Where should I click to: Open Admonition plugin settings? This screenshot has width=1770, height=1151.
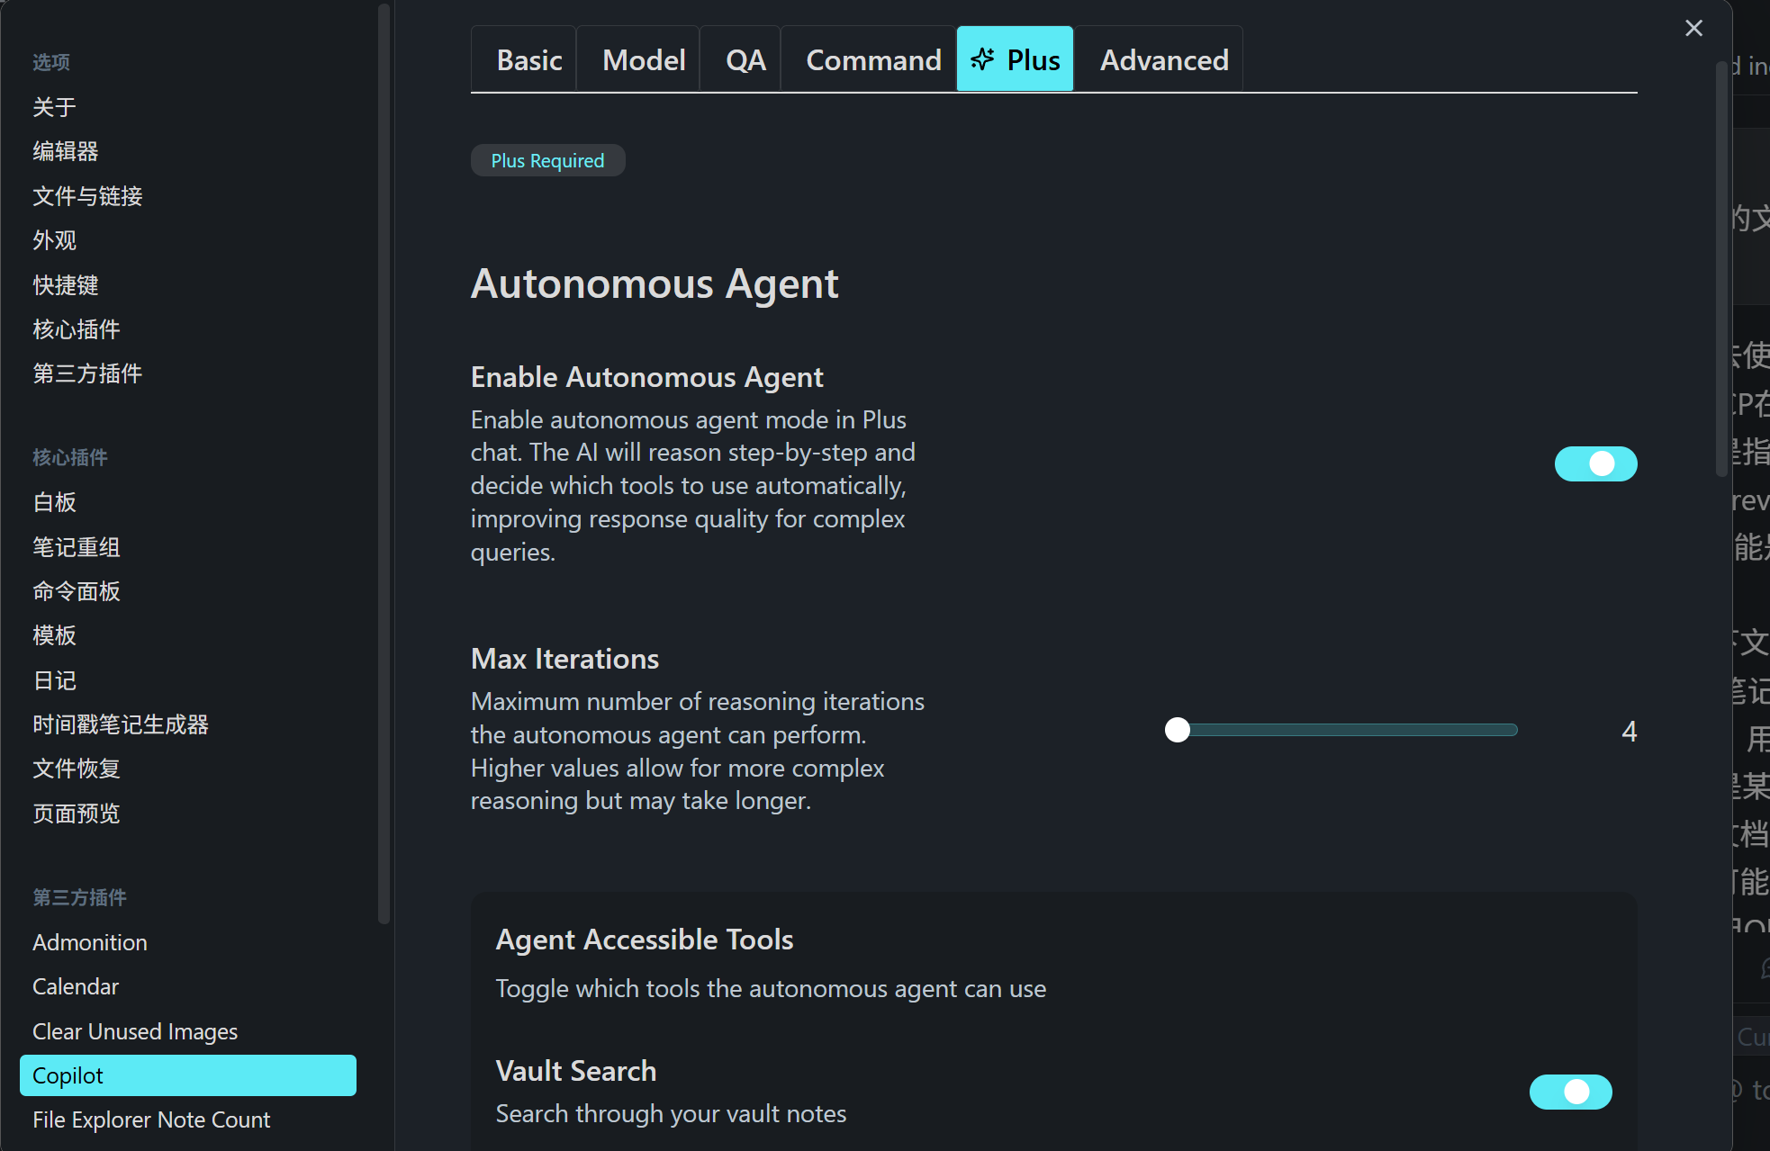pyautogui.click(x=89, y=942)
